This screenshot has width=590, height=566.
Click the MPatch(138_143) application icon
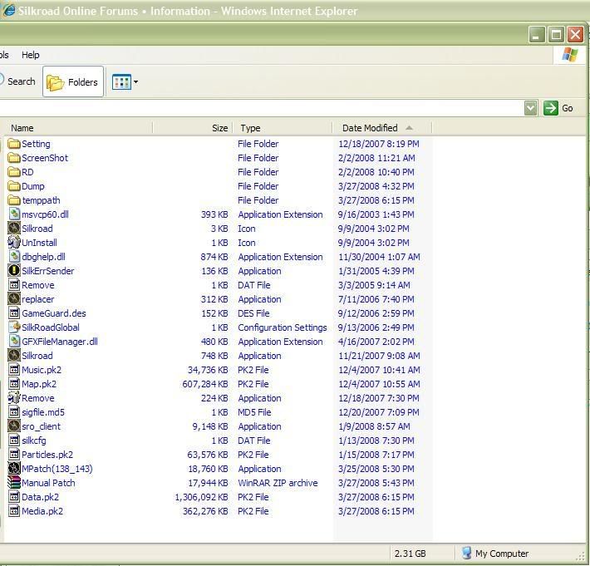[x=14, y=469]
